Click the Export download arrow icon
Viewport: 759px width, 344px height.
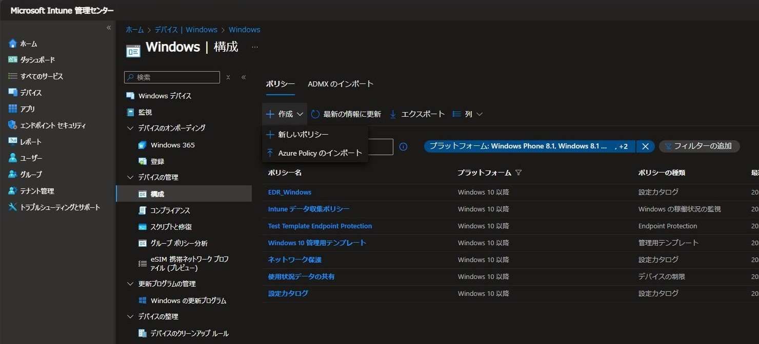[393, 114]
